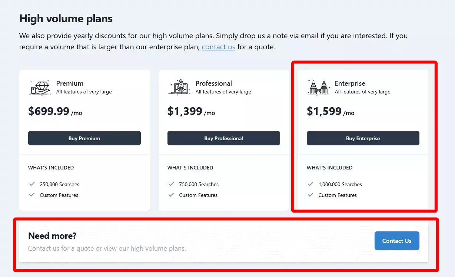Click Premium plan Custom Features checkmark
The image size is (455, 277).
click(x=32, y=195)
